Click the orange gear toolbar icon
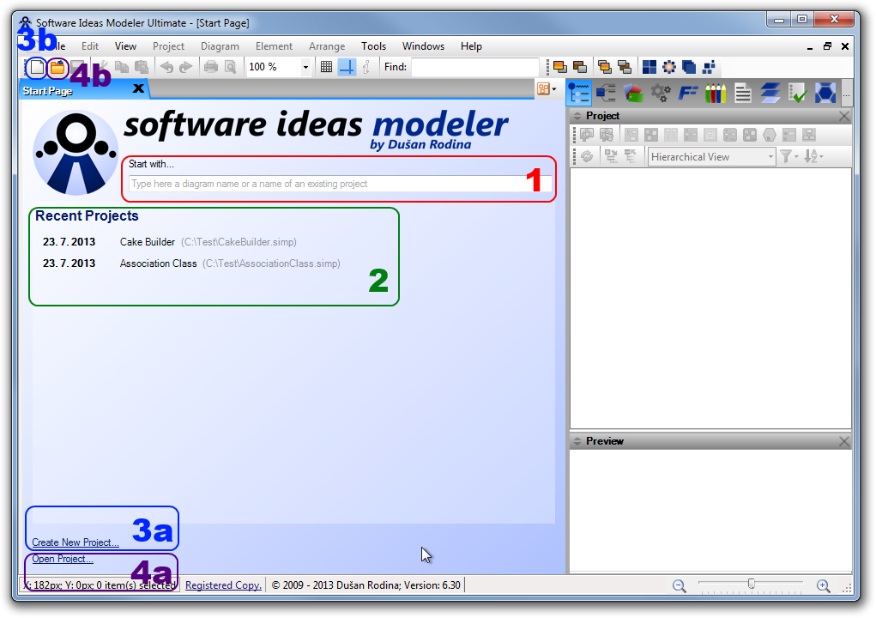This screenshot has width=876, height=618. click(668, 68)
